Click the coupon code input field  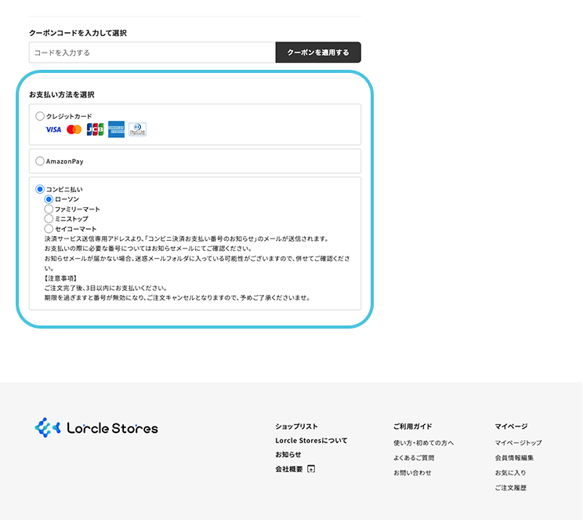click(x=152, y=53)
